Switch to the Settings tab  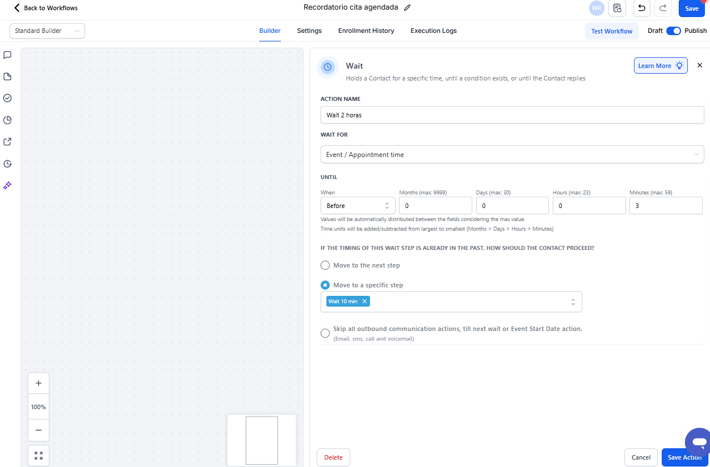(309, 31)
